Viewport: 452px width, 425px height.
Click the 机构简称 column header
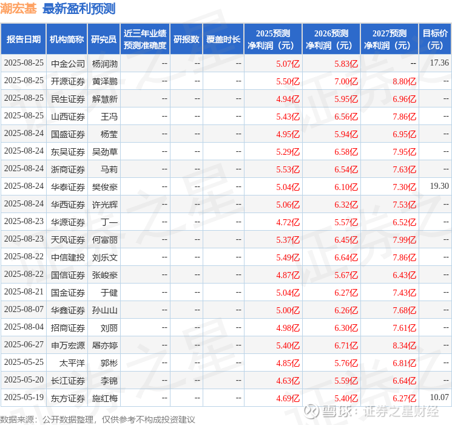tap(67, 39)
